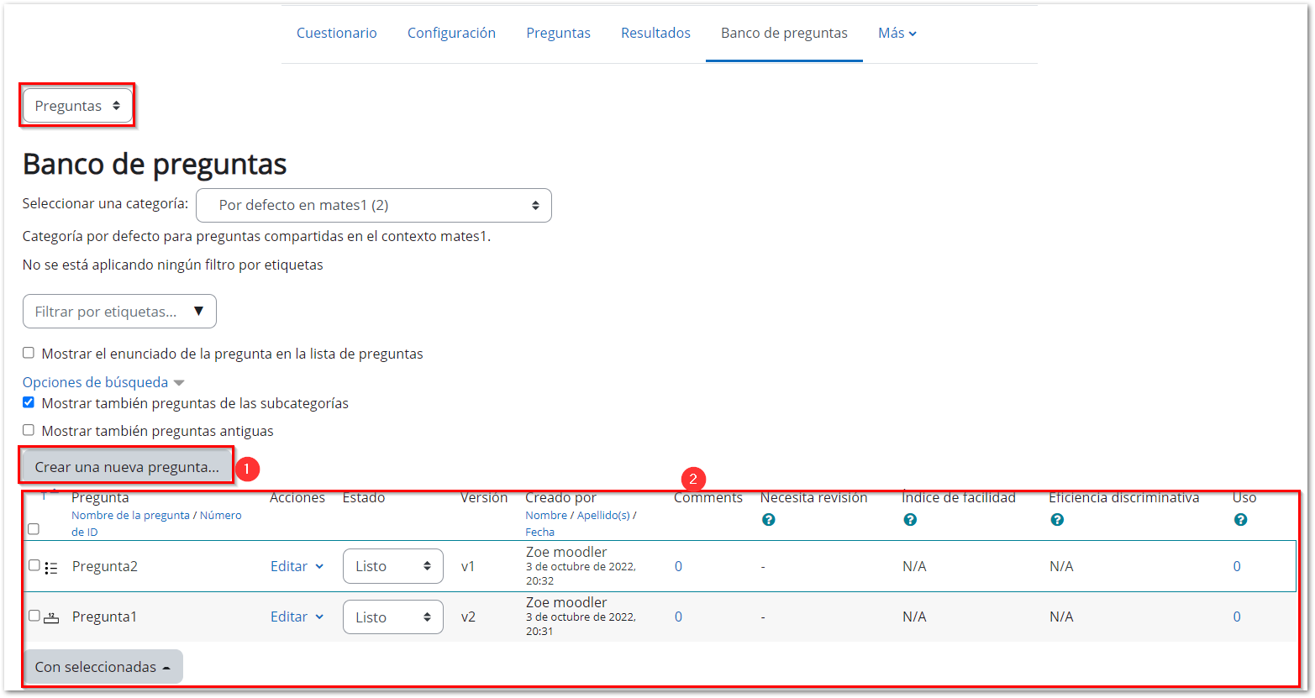Expand the Más menu
Screen dimensions: 1315x698
click(897, 33)
